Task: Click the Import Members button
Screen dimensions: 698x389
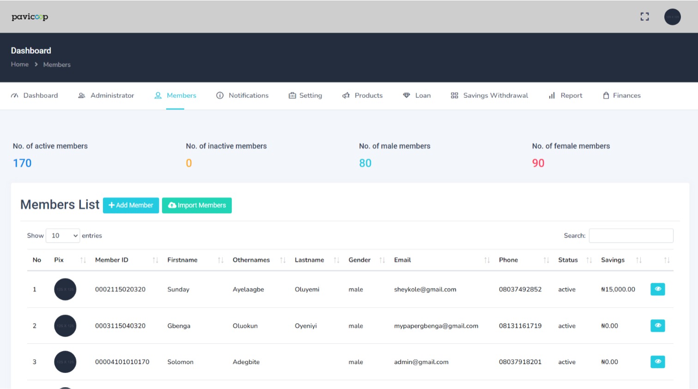Action: click(x=197, y=205)
